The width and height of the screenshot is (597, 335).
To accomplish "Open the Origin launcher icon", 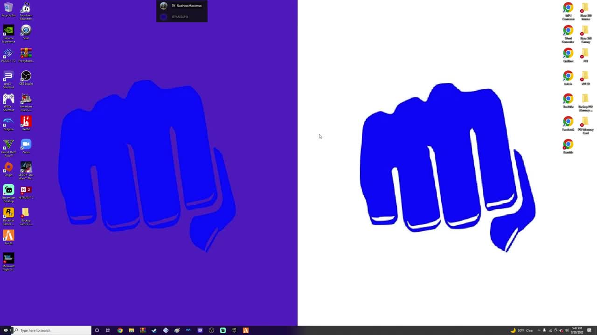I will point(8,169).
